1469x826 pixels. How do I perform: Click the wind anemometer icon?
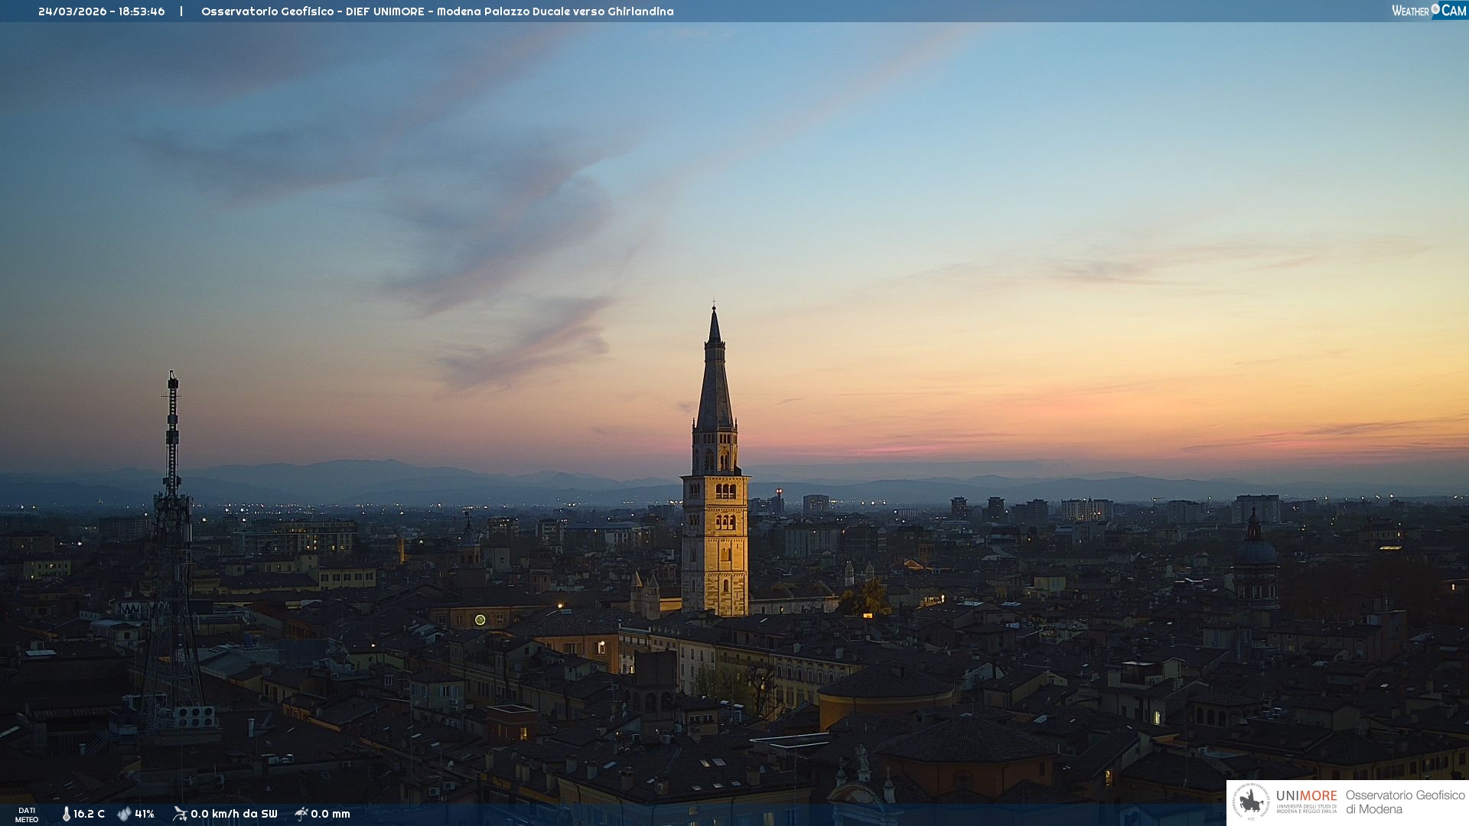pos(180,814)
